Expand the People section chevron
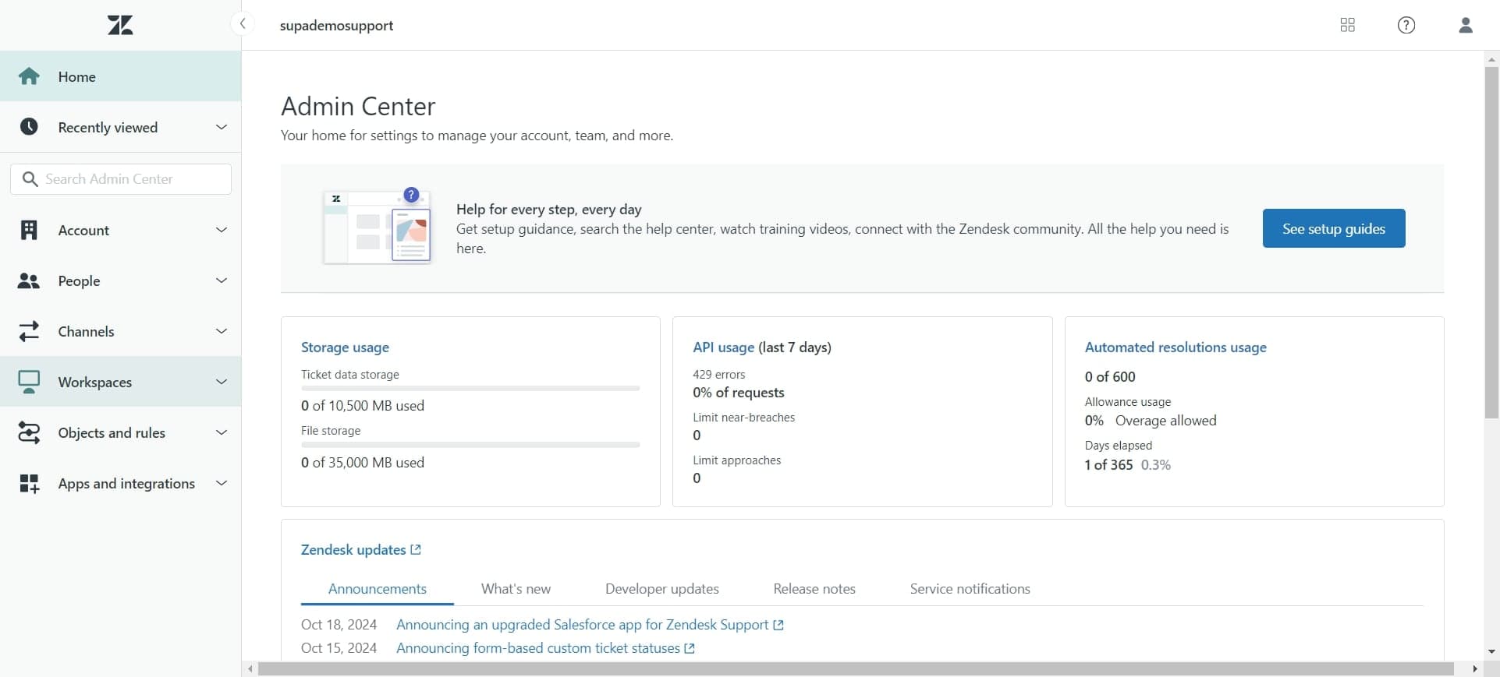Viewport: 1500px width, 677px height. (222, 280)
